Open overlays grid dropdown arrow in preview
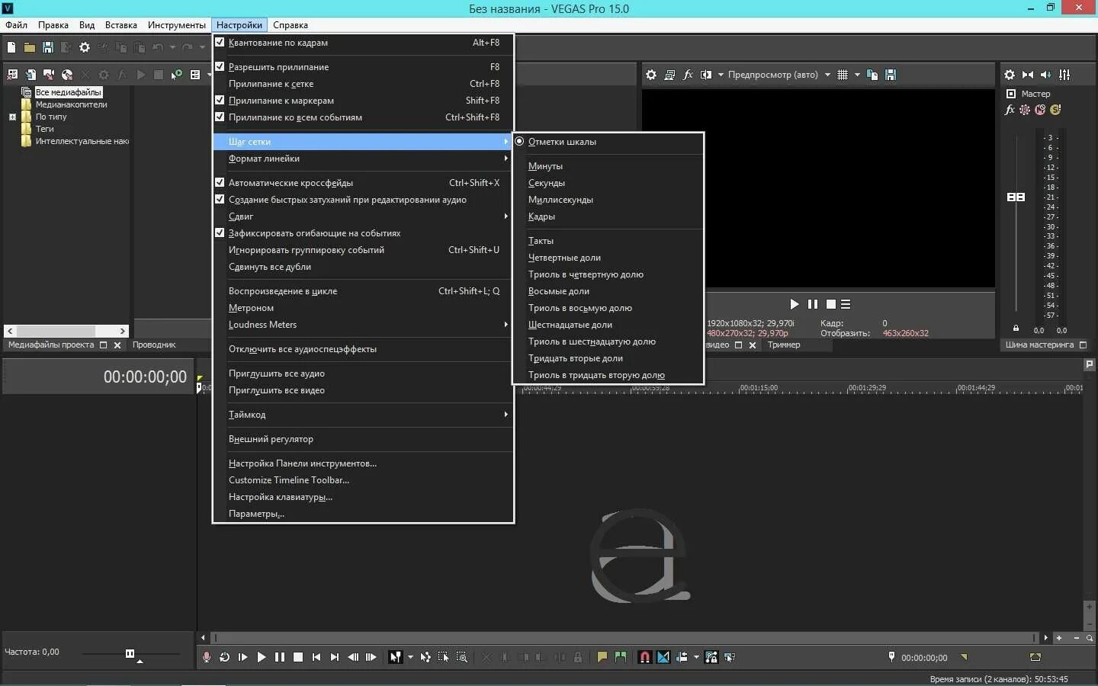The height and width of the screenshot is (686, 1098). click(x=857, y=75)
